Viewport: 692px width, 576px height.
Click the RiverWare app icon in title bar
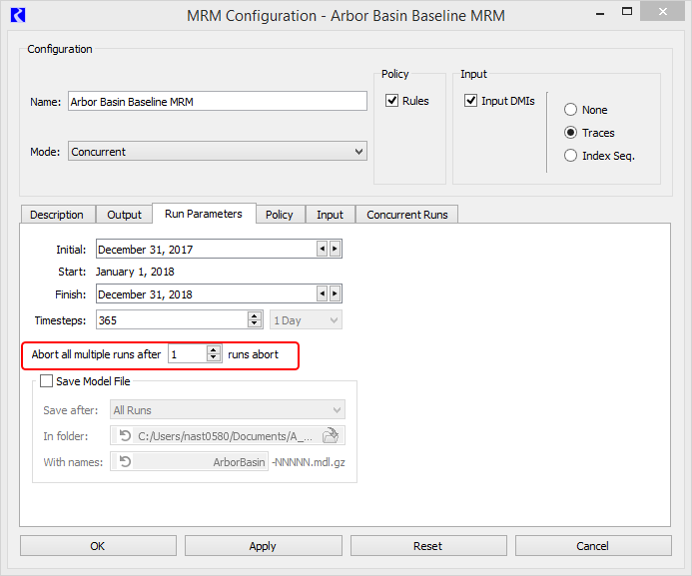click(x=16, y=15)
